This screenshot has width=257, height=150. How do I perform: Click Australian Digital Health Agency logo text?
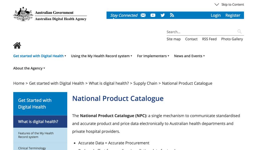click(x=61, y=19)
